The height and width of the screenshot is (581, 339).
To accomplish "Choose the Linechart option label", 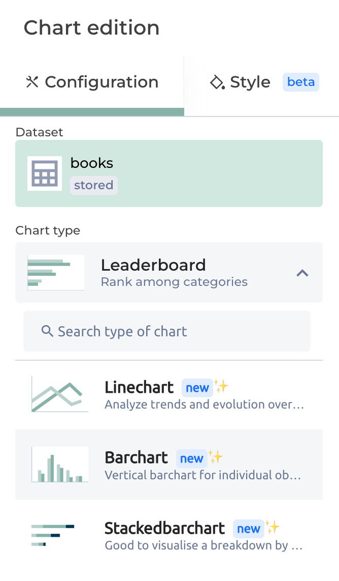I will pyautogui.click(x=139, y=388).
